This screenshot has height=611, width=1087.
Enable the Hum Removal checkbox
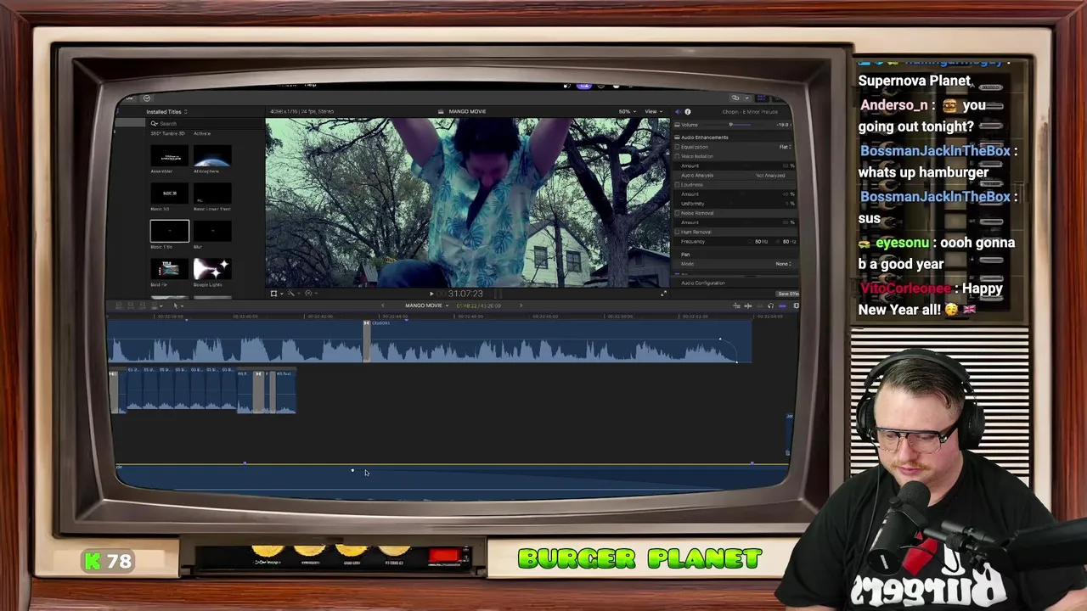pyautogui.click(x=678, y=232)
